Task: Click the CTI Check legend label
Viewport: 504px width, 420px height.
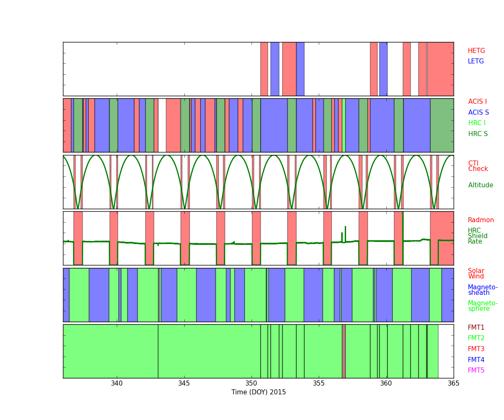Action: click(x=478, y=166)
